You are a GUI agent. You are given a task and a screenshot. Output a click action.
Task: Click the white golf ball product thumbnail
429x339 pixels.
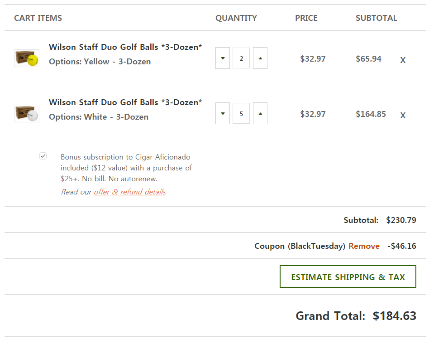[27, 114]
